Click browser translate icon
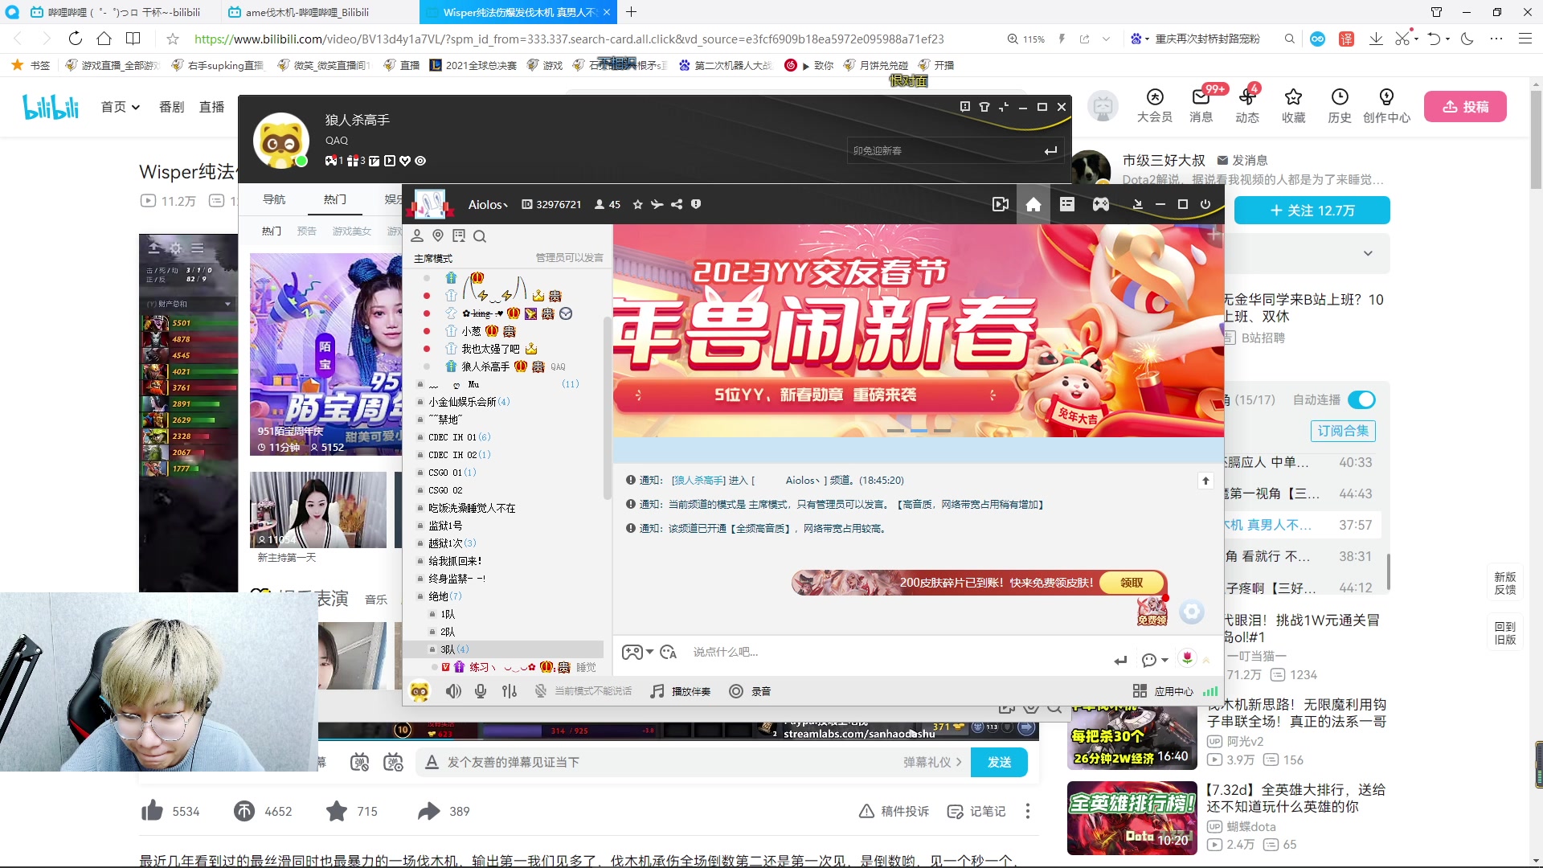This screenshot has height=868, width=1543. [x=1347, y=39]
